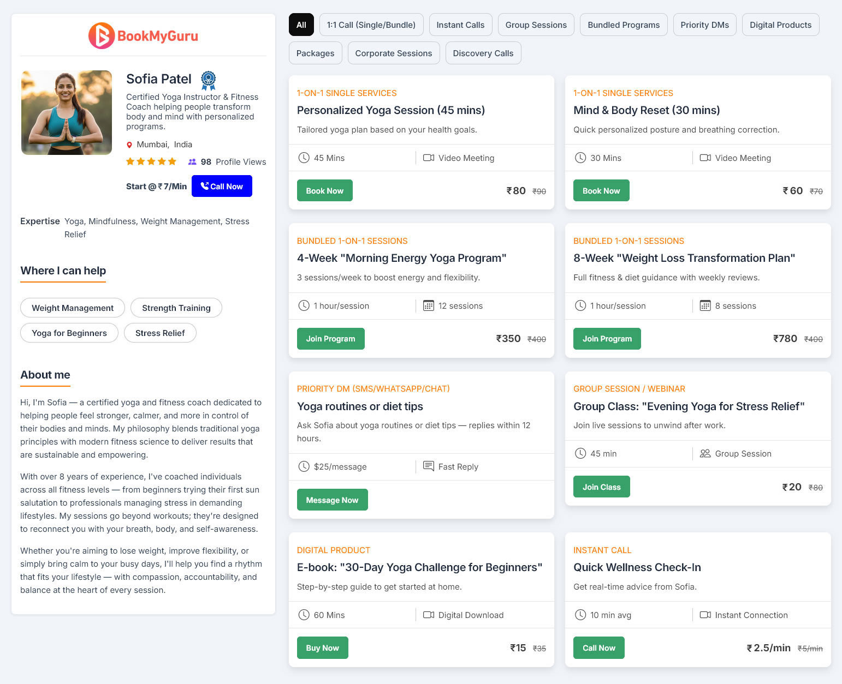Click the verified badge beside Sofia Patel
The image size is (842, 684).
click(208, 80)
